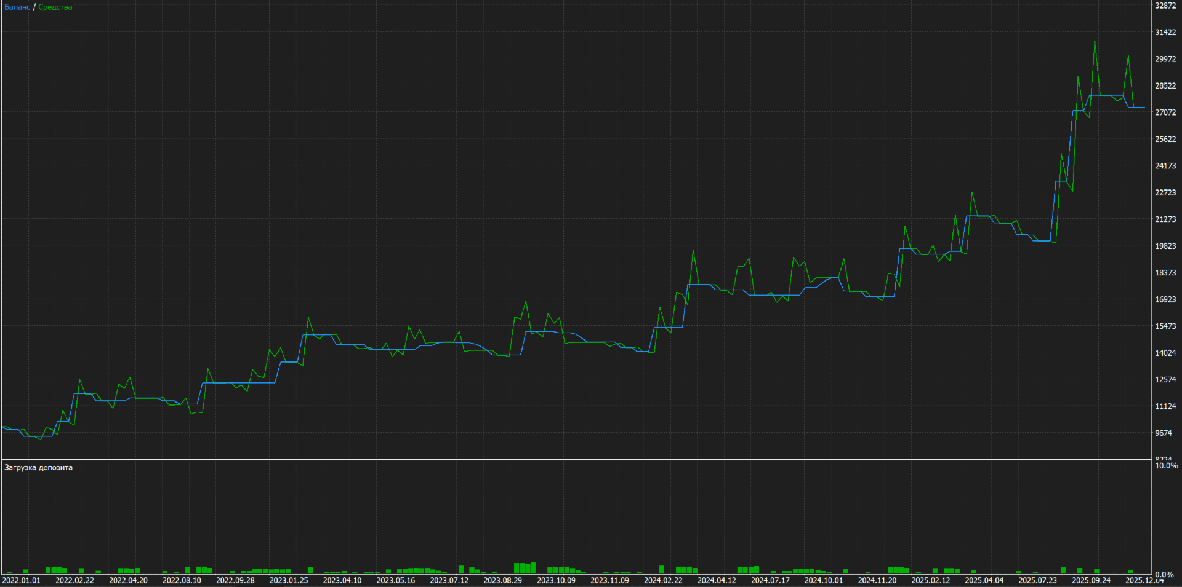
Task: Click the 2025.07.23 date label
Action: (x=1038, y=581)
